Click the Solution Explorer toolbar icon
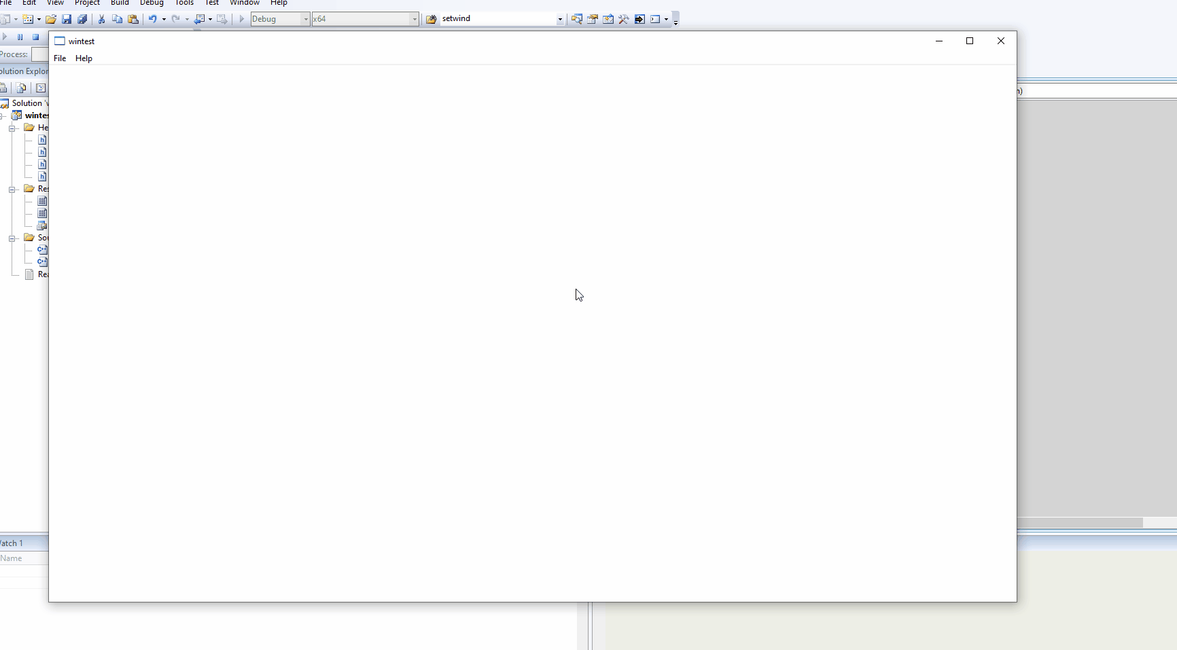 coord(576,19)
